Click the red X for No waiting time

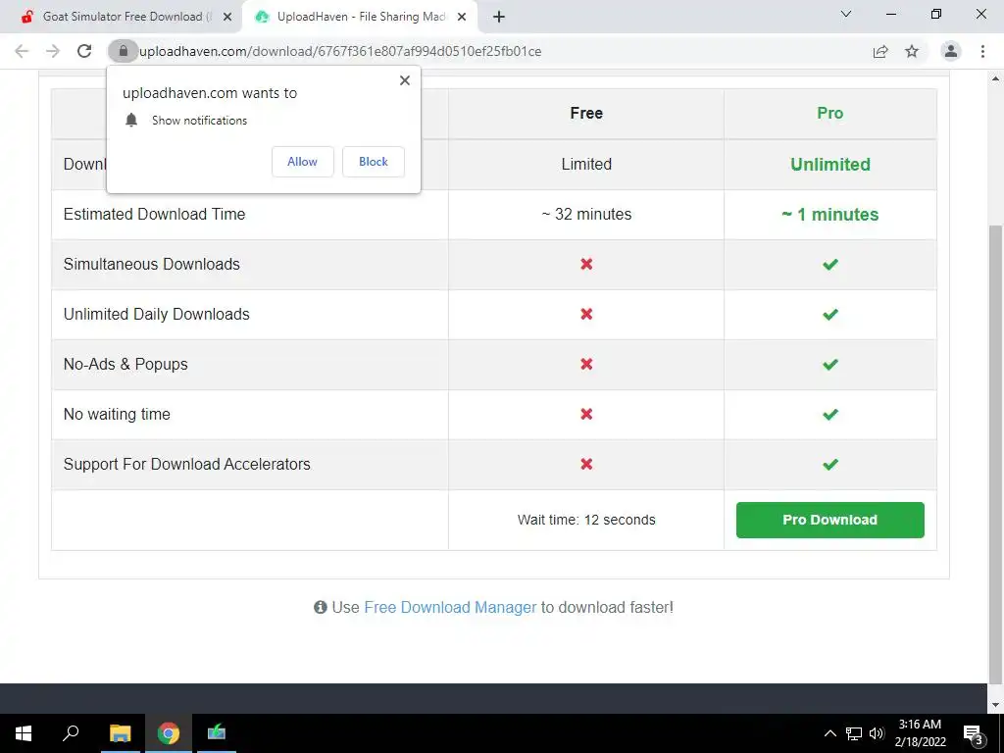point(586,414)
